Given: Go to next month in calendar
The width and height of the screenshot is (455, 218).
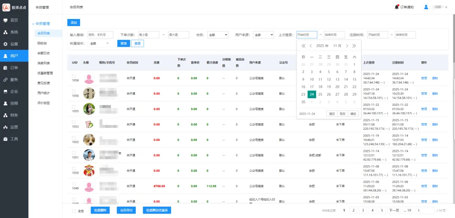Looking at the screenshot, I should coord(347,46).
